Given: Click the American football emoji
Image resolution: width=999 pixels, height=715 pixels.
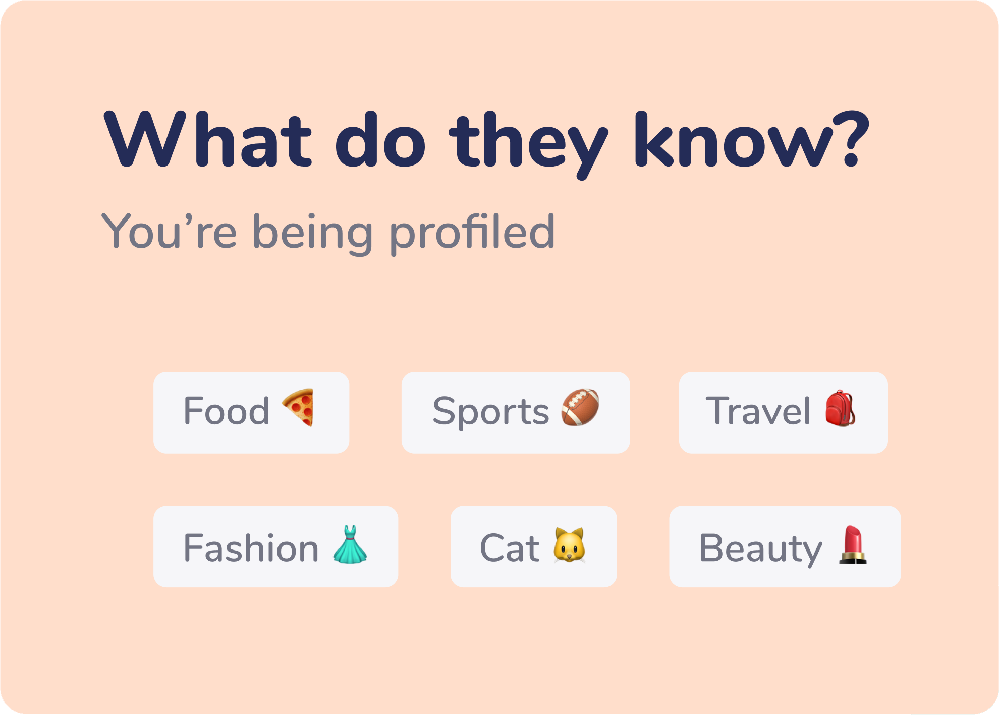Looking at the screenshot, I should click(580, 407).
